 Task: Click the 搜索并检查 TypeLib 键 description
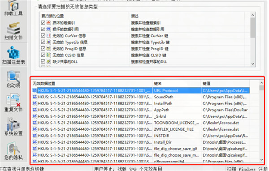tap(150, 42)
